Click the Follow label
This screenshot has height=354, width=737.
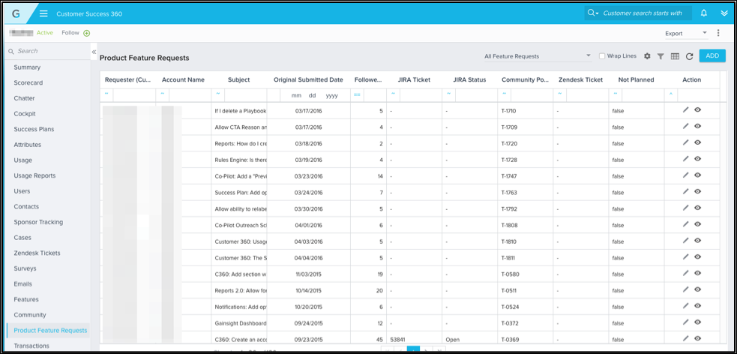click(x=70, y=33)
